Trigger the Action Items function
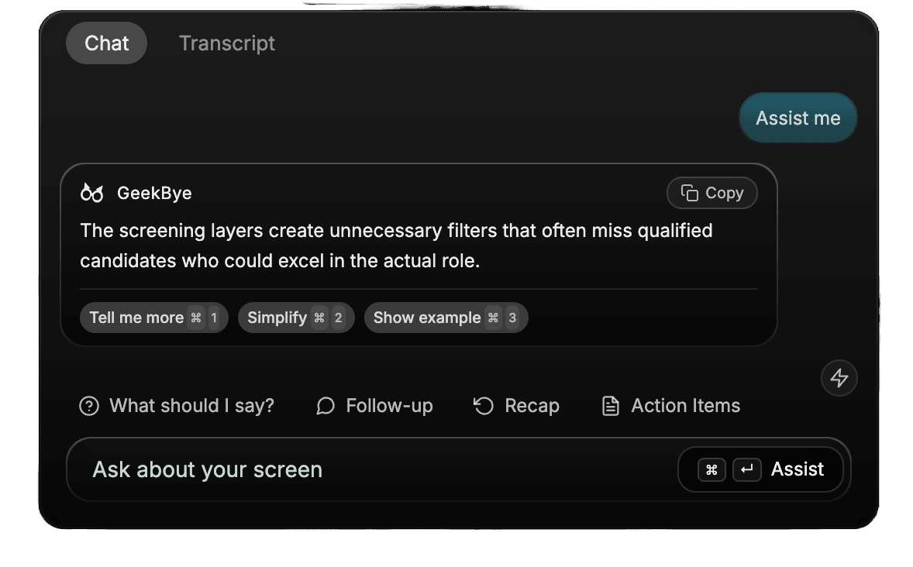Image resolution: width=913 pixels, height=567 pixels. tap(670, 405)
